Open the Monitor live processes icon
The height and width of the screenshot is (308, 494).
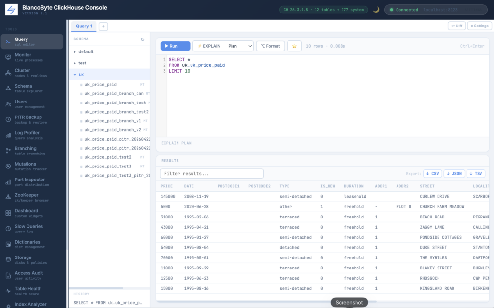click(8, 57)
